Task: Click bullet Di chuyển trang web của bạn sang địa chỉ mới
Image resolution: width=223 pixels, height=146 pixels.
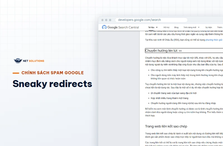Action: 173,93
